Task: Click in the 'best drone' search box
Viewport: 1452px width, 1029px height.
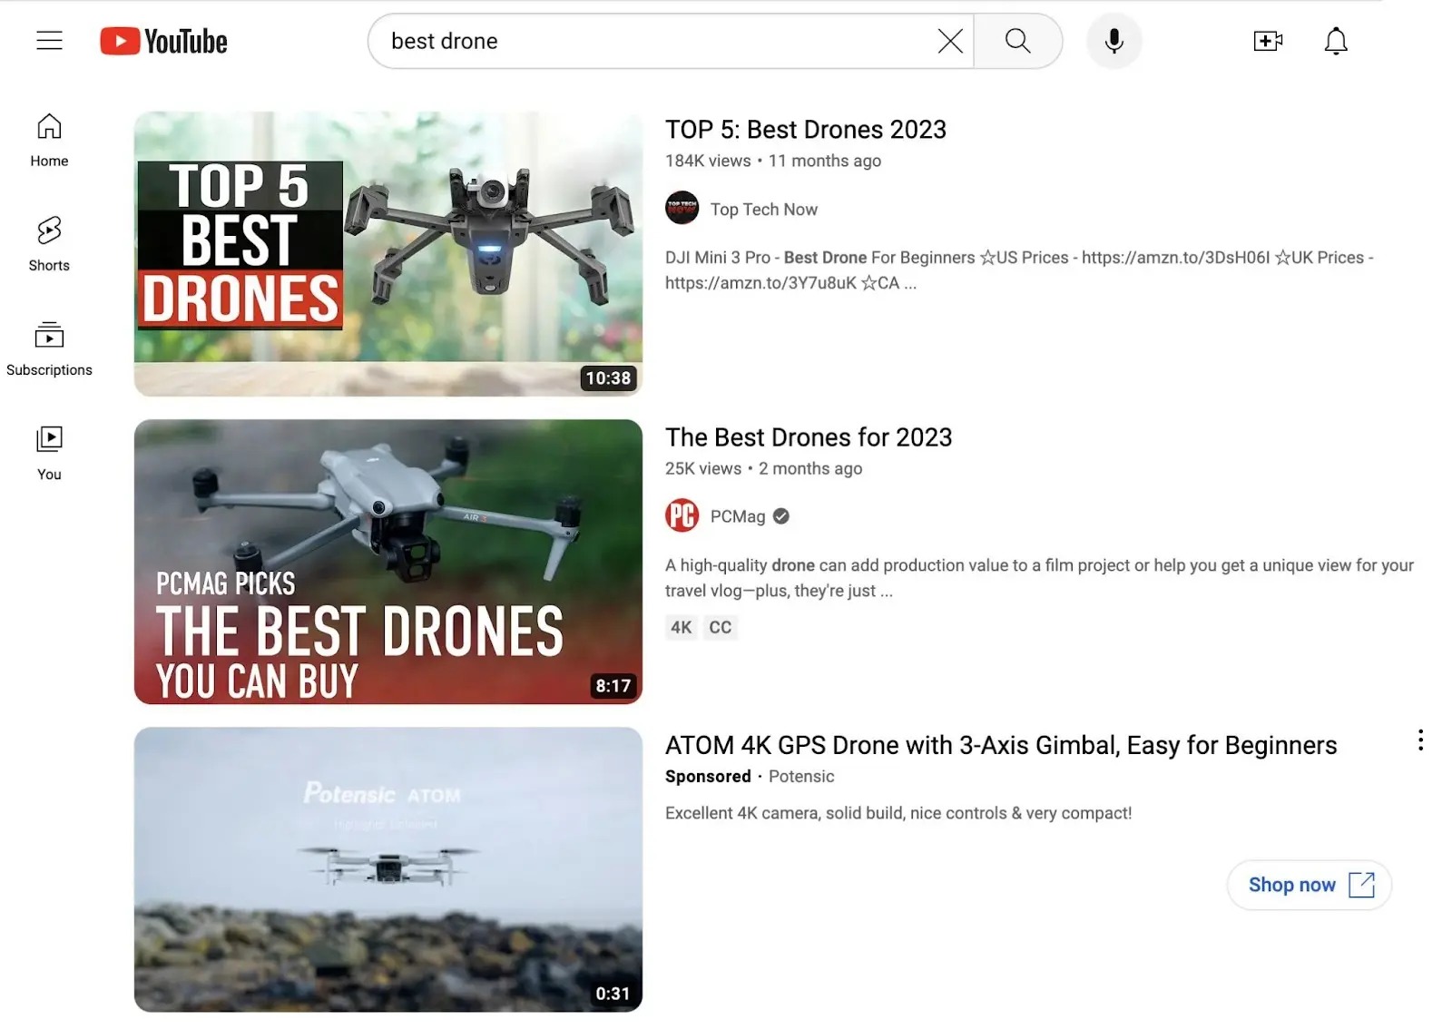Action: [653, 41]
